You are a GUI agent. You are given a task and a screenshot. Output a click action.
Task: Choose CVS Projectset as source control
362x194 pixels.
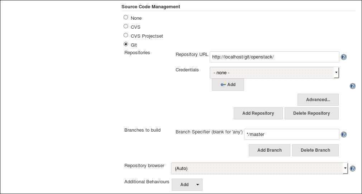126,35
